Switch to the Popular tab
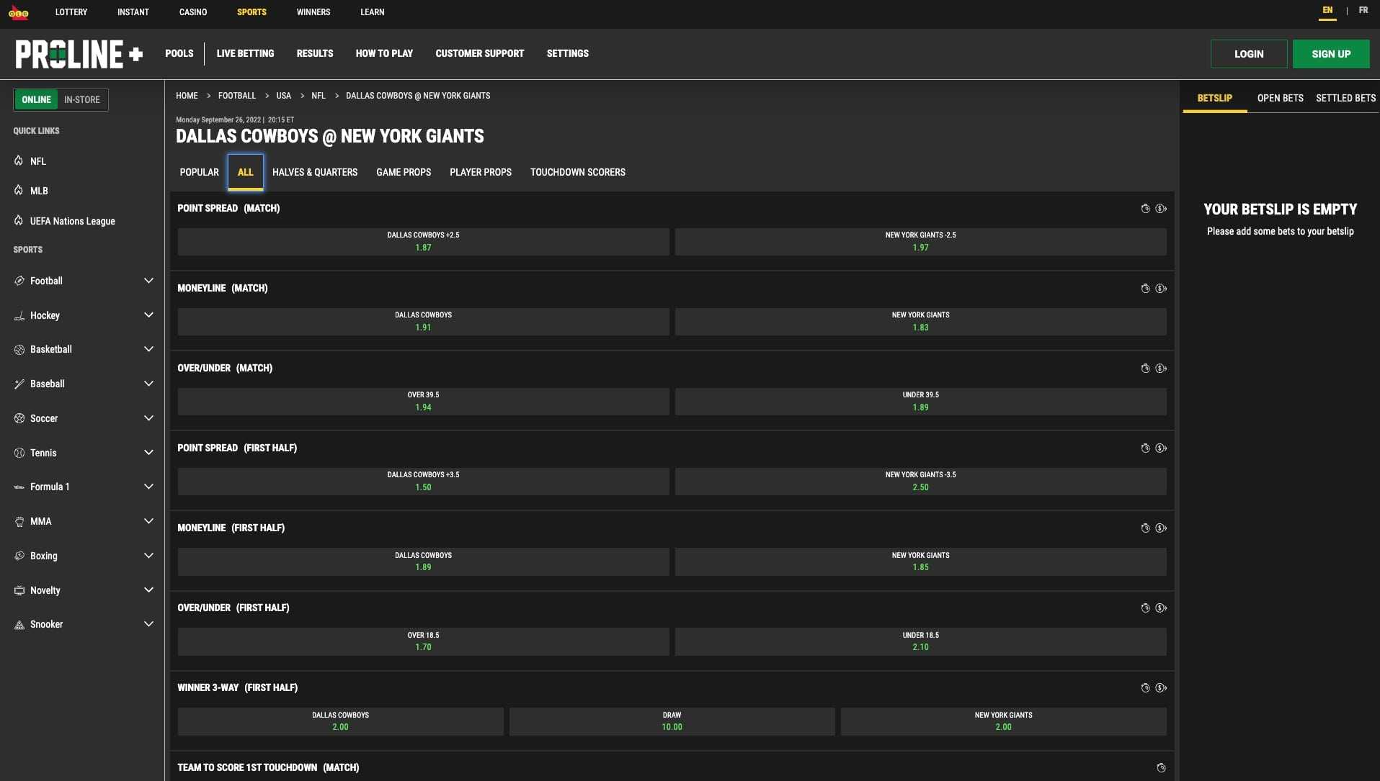This screenshot has width=1380, height=781. click(200, 172)
